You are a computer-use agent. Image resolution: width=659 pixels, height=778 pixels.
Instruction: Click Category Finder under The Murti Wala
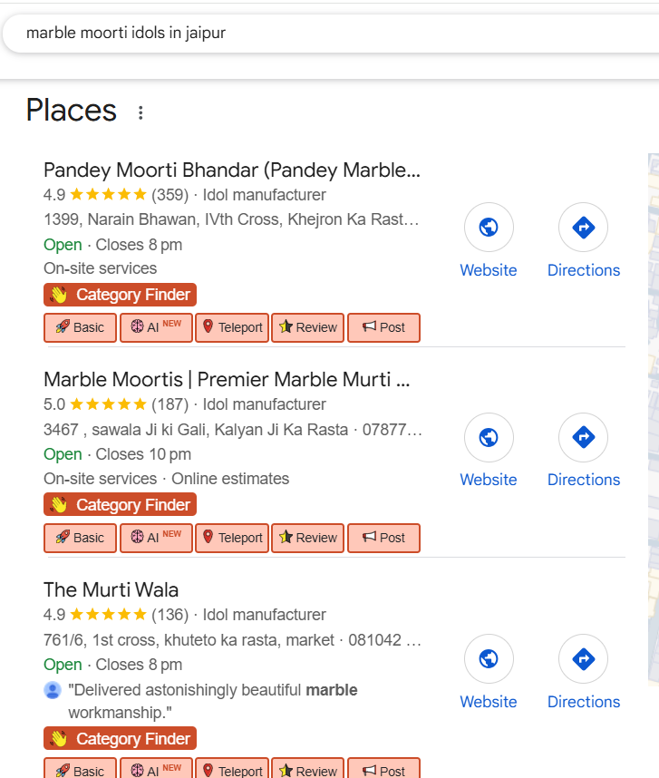tap(120, 739)
